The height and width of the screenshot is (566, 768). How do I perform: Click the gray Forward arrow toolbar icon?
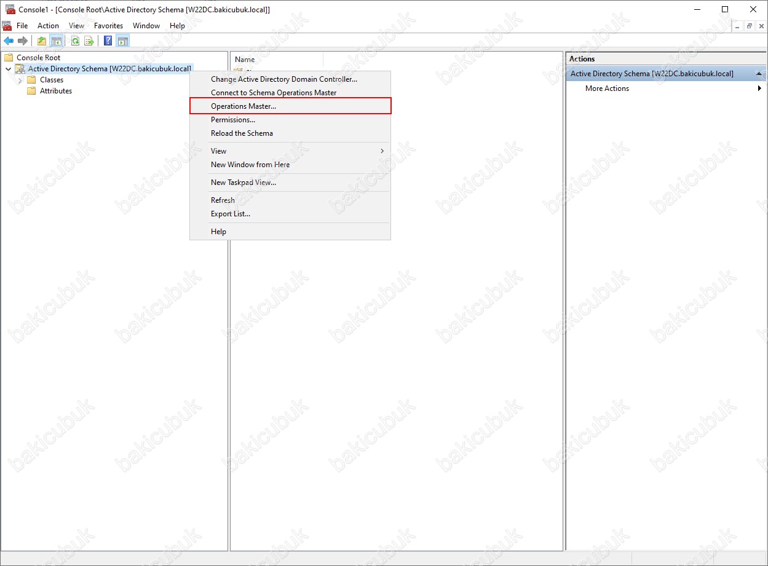point(23,41)
